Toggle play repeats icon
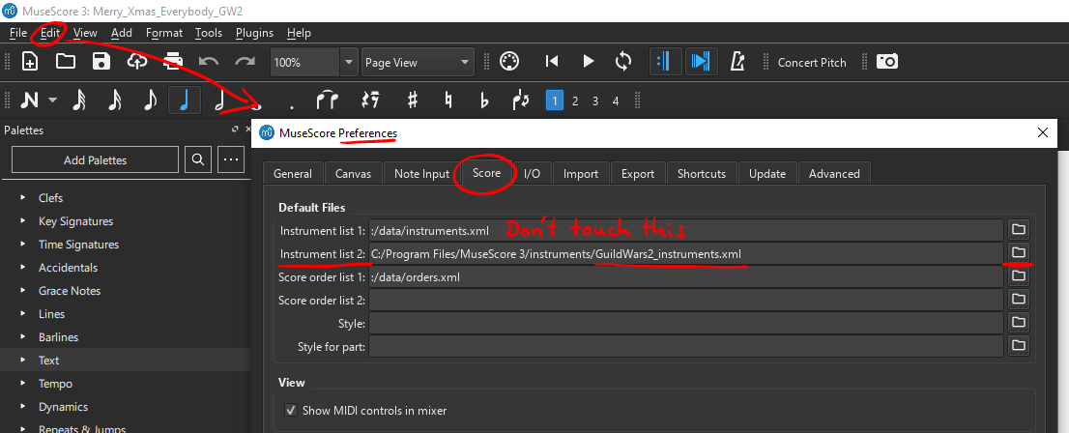The height and width of the screenshot is (433, 1069). click(663, 62)
